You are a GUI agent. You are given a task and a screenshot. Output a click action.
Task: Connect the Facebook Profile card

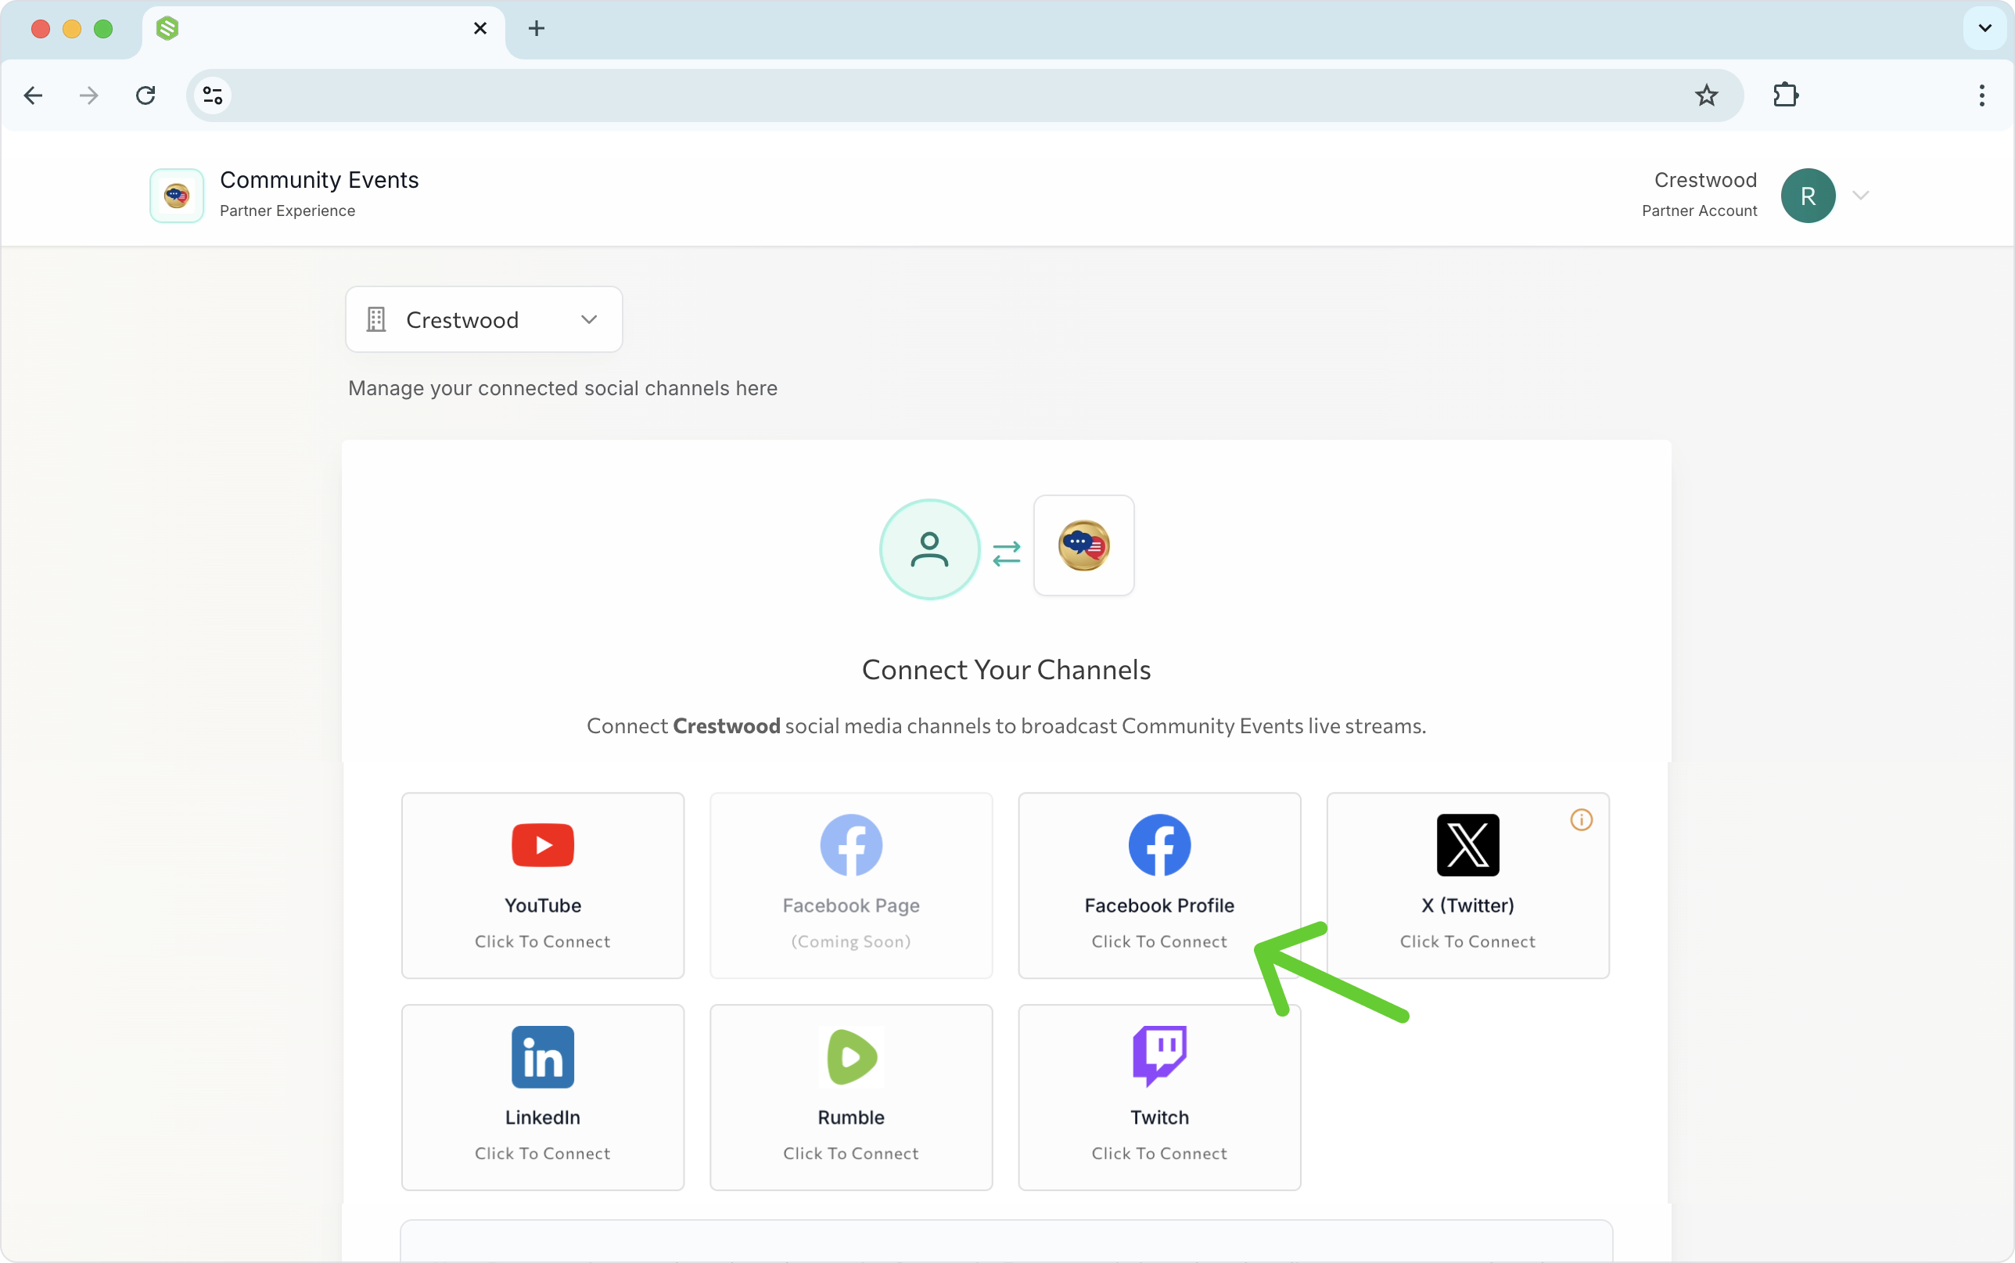(x=1159, y=886)
